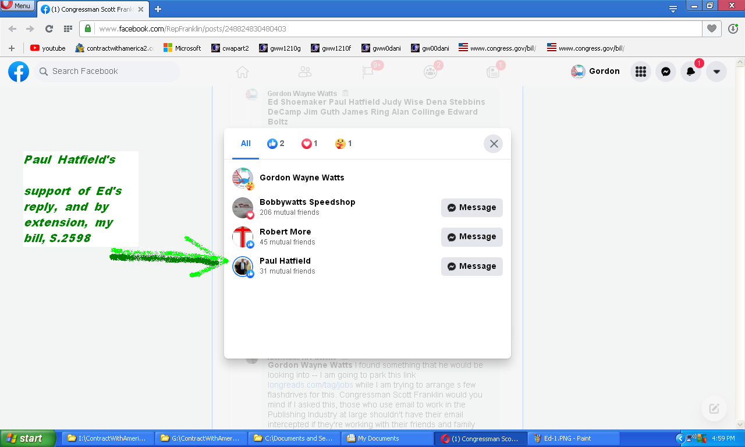Open new message compose icon

pyautogui.click(x=714, y=409)
